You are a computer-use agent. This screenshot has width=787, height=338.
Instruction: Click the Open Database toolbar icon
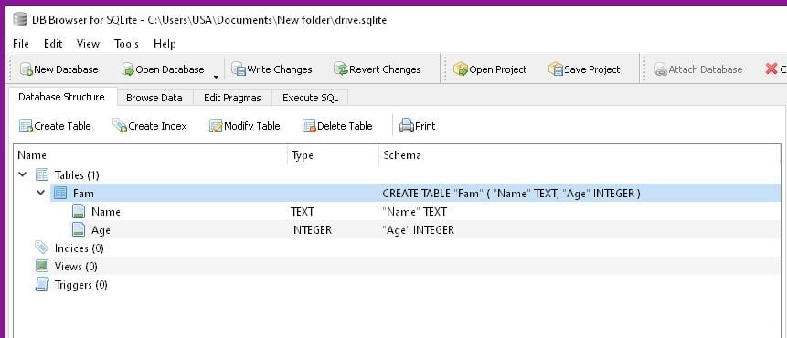coord(127,69)
